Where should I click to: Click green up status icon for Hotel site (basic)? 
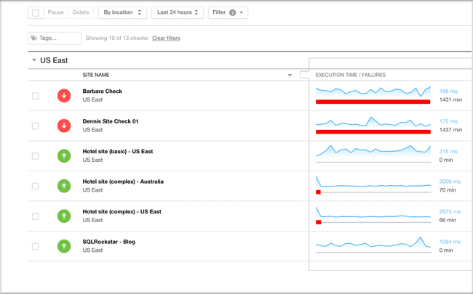(x=64, y=156)
